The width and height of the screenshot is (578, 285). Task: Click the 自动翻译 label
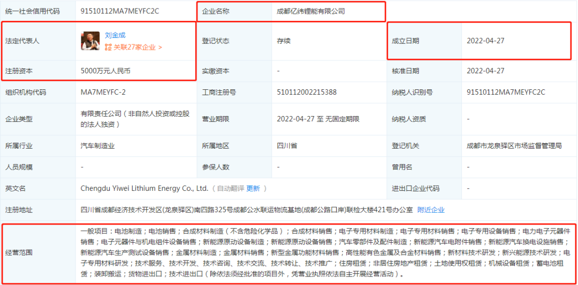coord(230,189)
